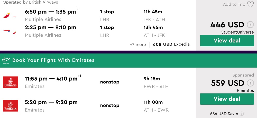Image resolution: width=257 pixels, height=118 pixels.
Task: Select 5:20 pm nonstop ATH to EWR flight
Action: point(51,102)
